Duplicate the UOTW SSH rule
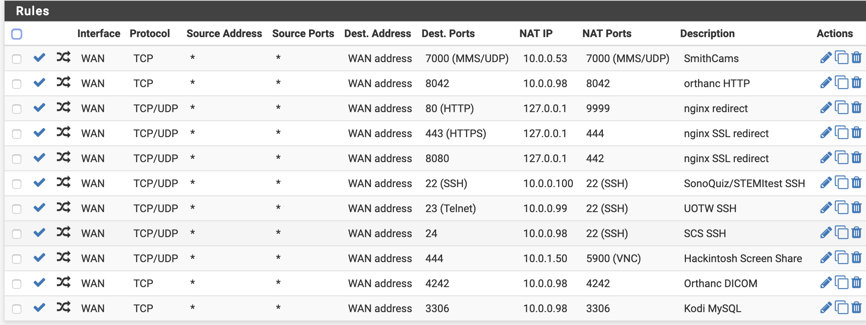The width and height of the screenshot is (866, 325). tap(841, 208)
